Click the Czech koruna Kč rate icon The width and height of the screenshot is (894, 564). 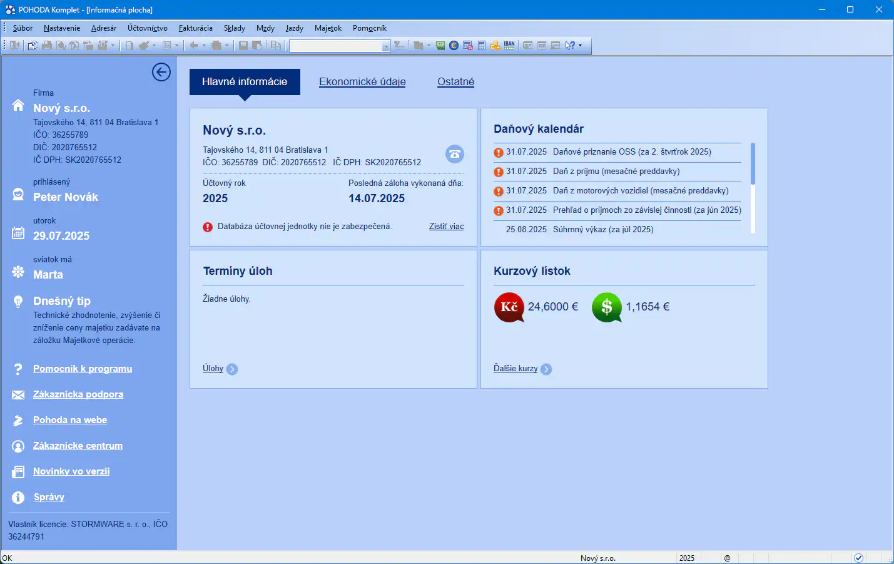click(x=509, y=307)
